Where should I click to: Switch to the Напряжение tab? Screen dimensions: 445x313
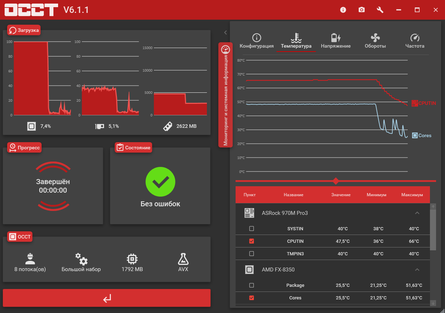click(336, 41)
